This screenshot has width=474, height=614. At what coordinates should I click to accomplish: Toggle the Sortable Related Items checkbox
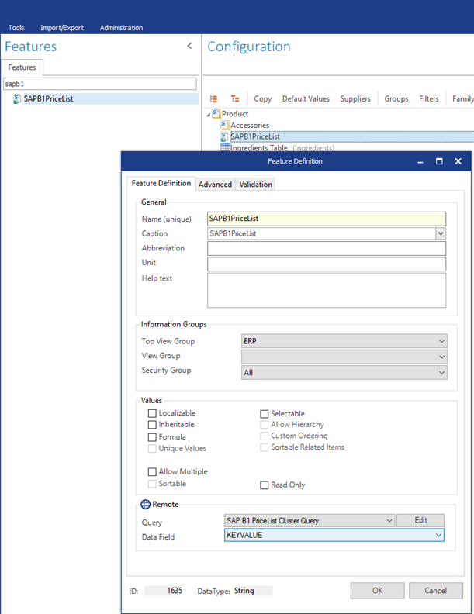pos(265,447)
